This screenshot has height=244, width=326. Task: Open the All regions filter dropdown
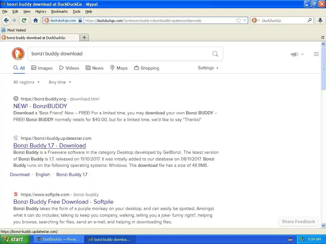(x=26, y=82)
